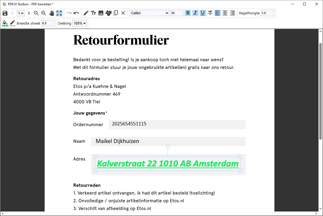Click the rotation handle above the address box

pyautogui.click(x=168, y=146)
